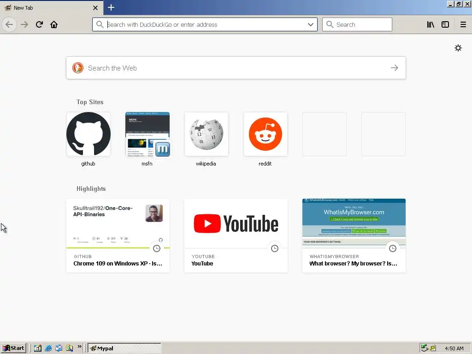
Task: Expand the address bar history dropdown
Action: (x=310, y=24)
